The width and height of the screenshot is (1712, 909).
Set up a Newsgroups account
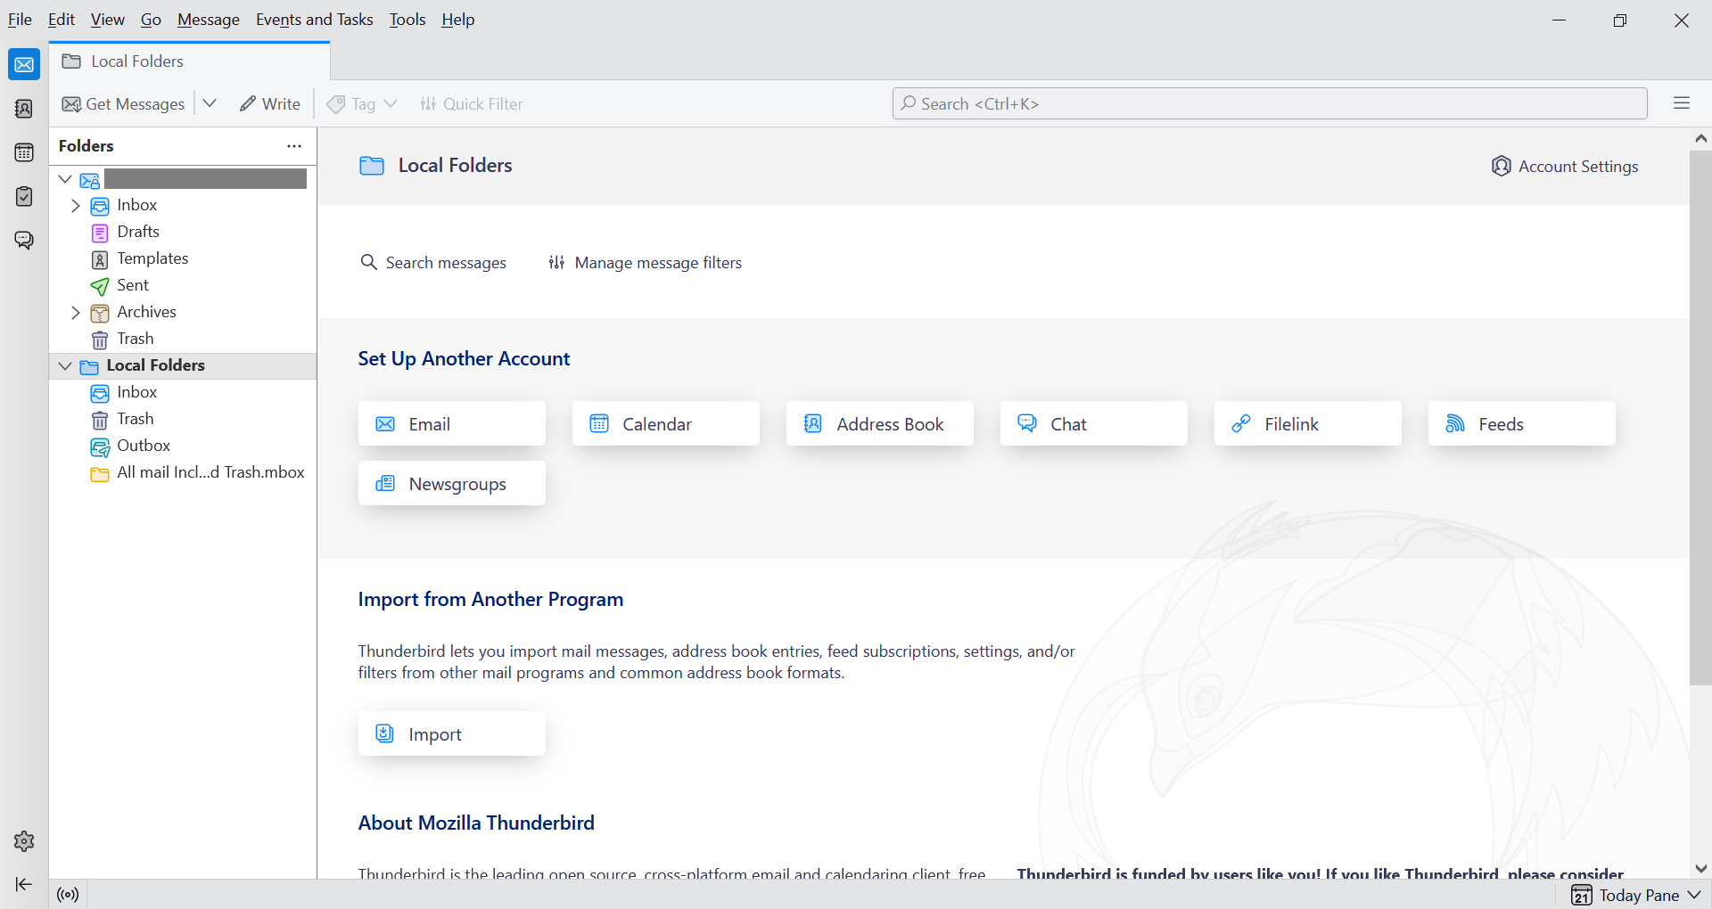pos(452,484)
